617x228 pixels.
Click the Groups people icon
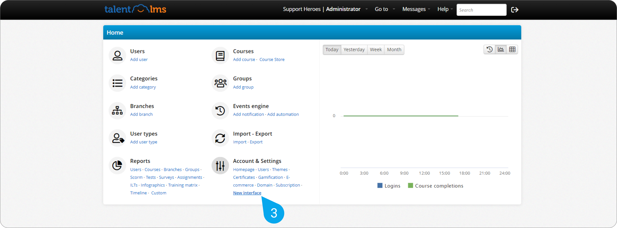pyautogui.click(x=220, y=83)
